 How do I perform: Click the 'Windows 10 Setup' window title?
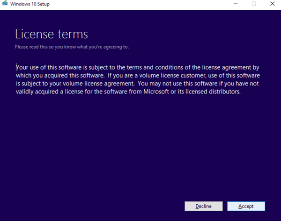30,4
